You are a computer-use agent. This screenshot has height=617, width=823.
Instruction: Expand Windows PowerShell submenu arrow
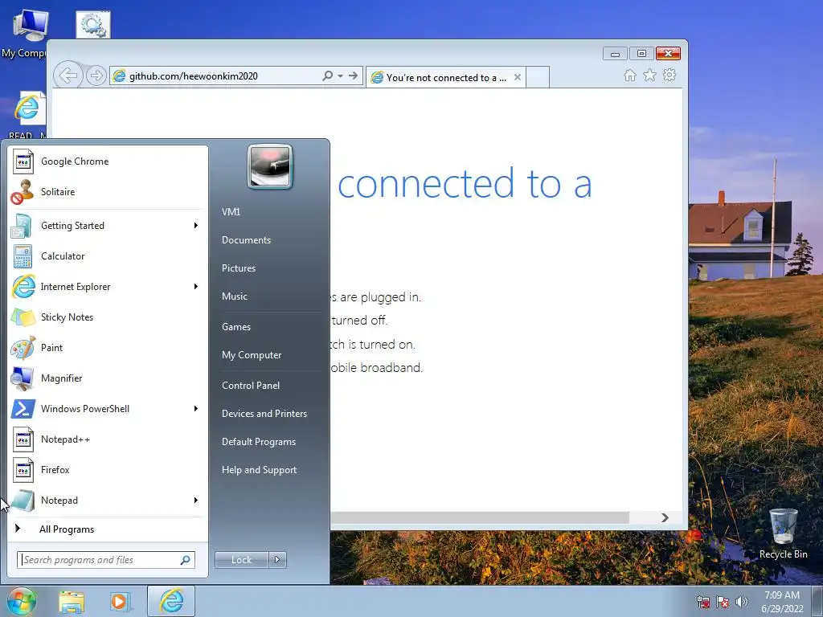(x=196, y=409)
